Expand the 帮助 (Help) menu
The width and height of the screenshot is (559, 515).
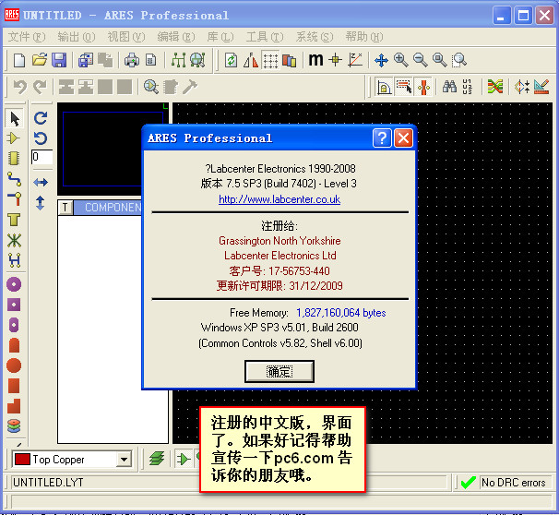point(362,37)
